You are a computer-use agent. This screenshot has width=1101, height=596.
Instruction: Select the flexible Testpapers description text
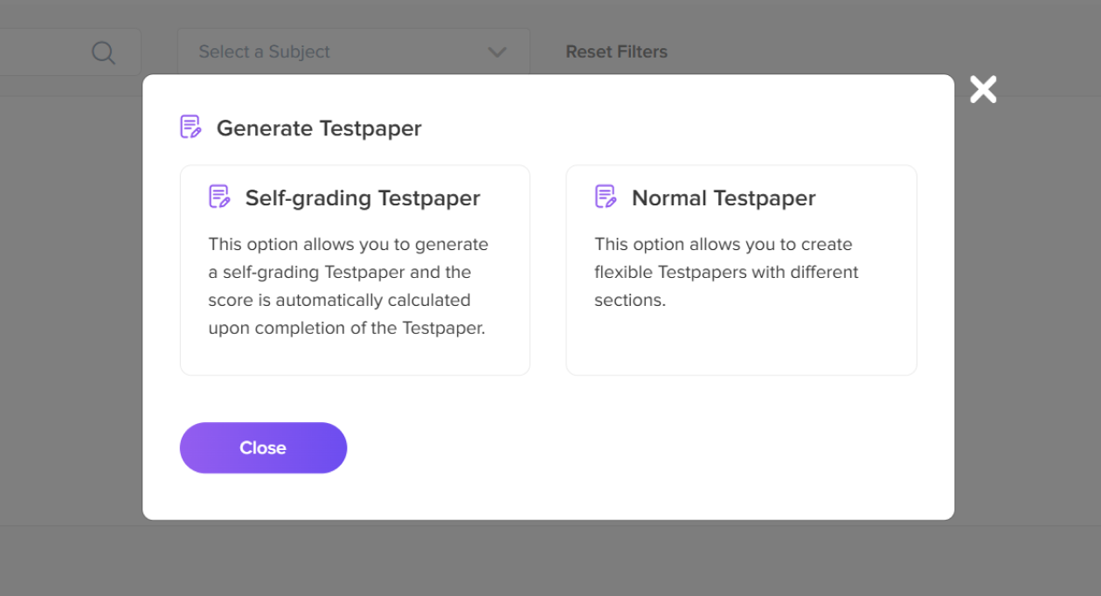tap(725, 272)
